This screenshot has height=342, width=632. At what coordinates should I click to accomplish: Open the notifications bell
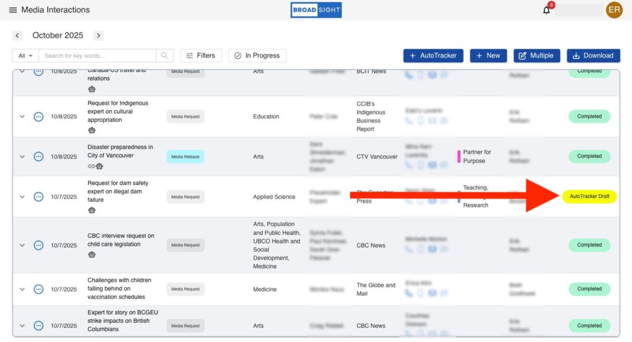tap(546, 10)
